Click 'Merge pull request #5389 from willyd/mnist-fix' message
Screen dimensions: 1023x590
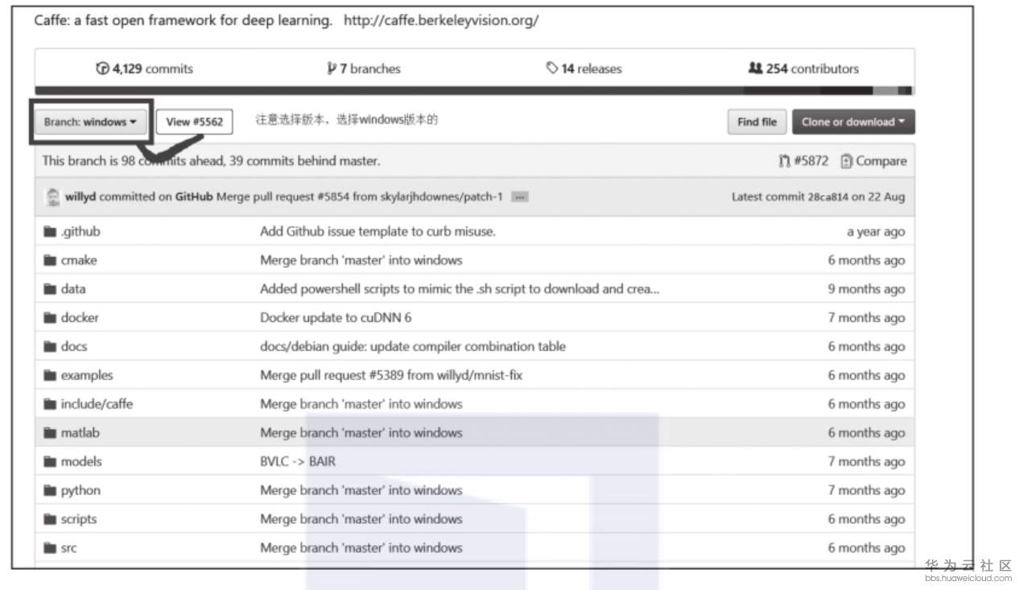(391, 376)
